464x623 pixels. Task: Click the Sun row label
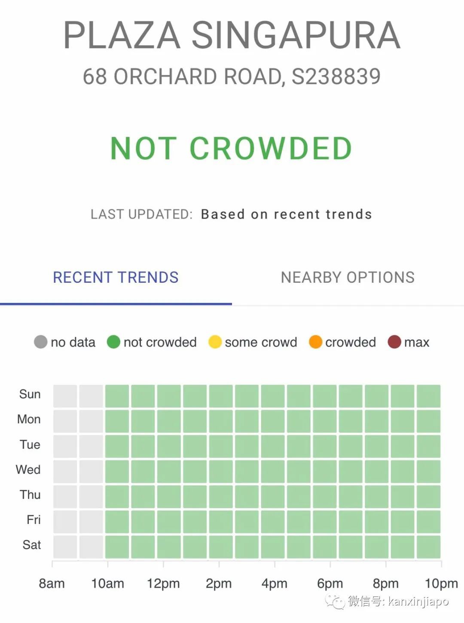pos(30,394)
